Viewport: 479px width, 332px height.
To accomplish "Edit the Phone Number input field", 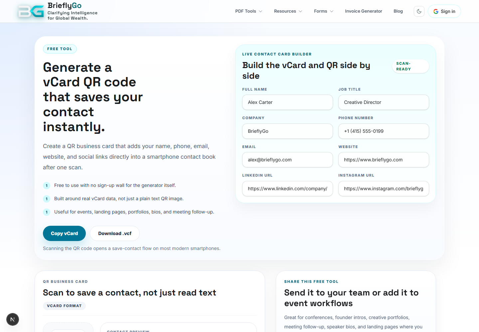I will pyautogui.click(x=384, y=131).
